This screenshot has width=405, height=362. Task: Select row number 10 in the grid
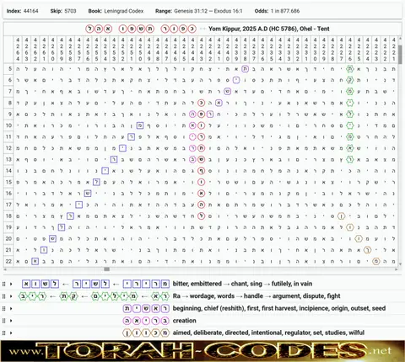[8, 125]
